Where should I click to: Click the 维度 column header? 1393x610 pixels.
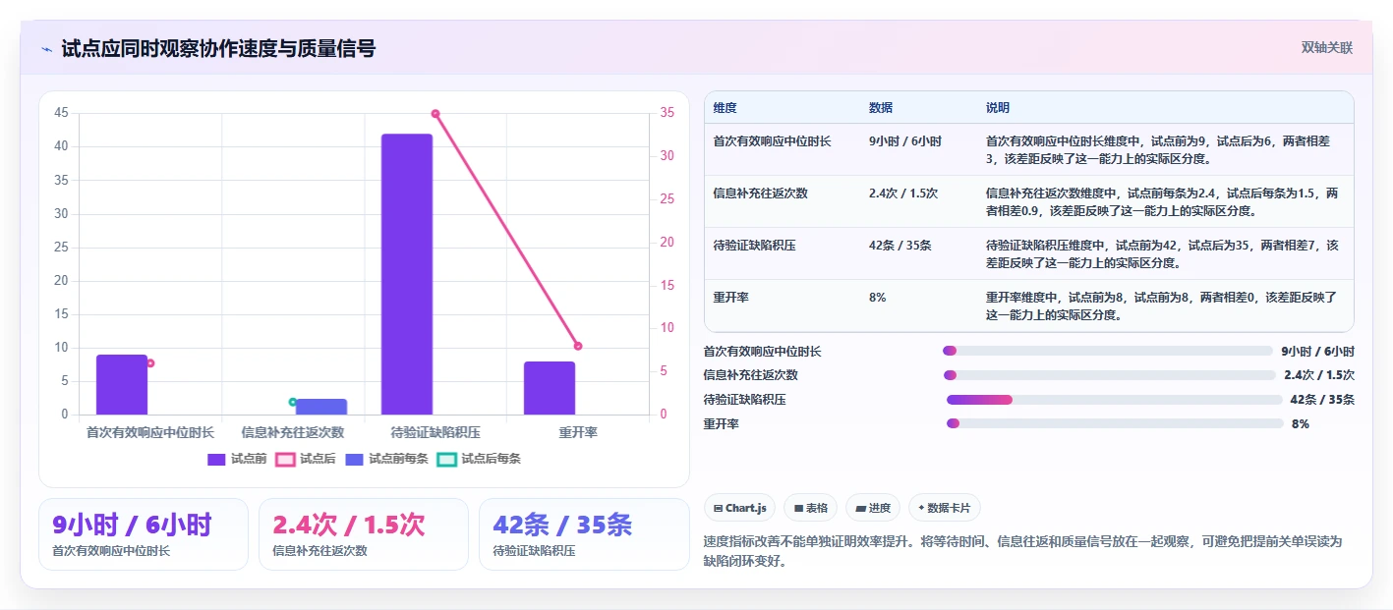coord(726,108)
